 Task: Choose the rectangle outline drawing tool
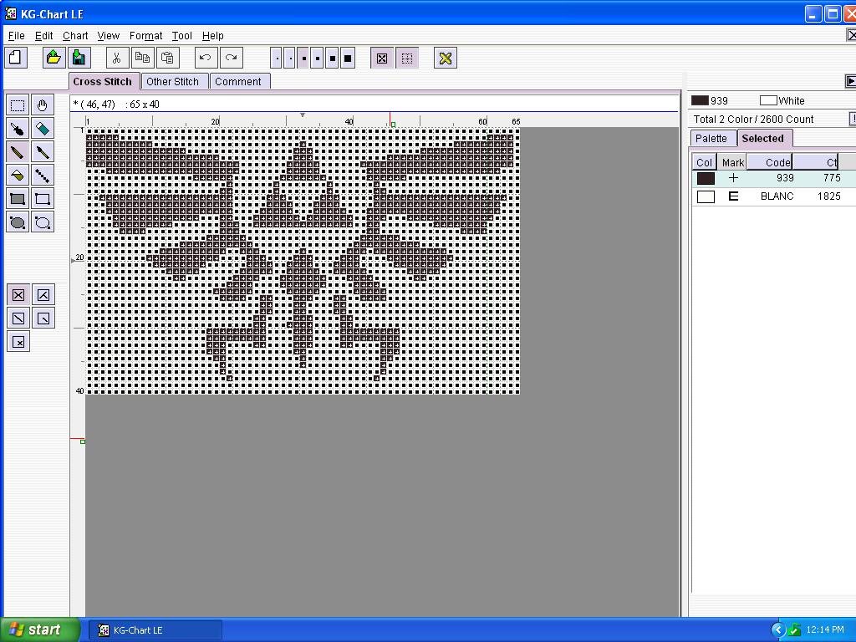tap(42, 198)
